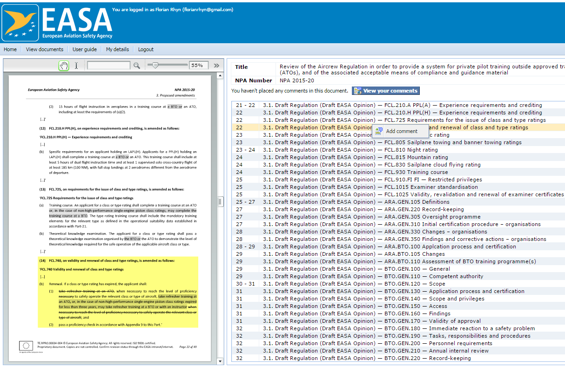Log out using the Logout link

click(146, 49)
